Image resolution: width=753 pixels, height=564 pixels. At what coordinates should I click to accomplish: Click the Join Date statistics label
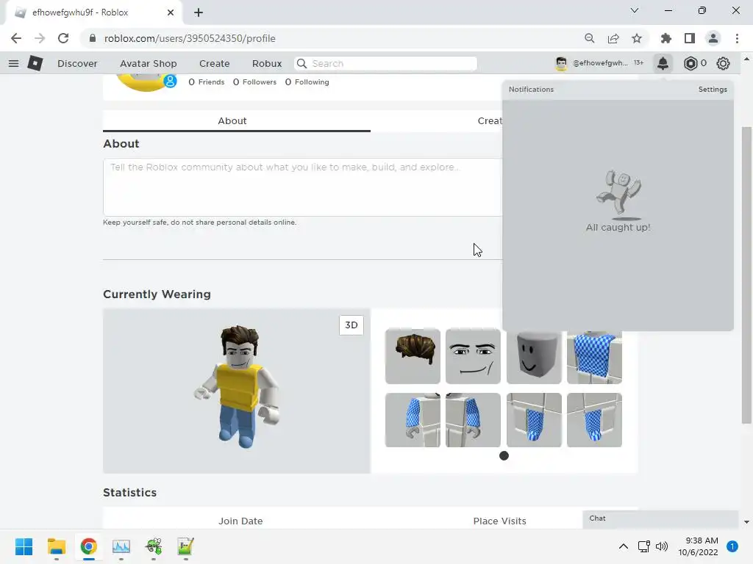240,521
